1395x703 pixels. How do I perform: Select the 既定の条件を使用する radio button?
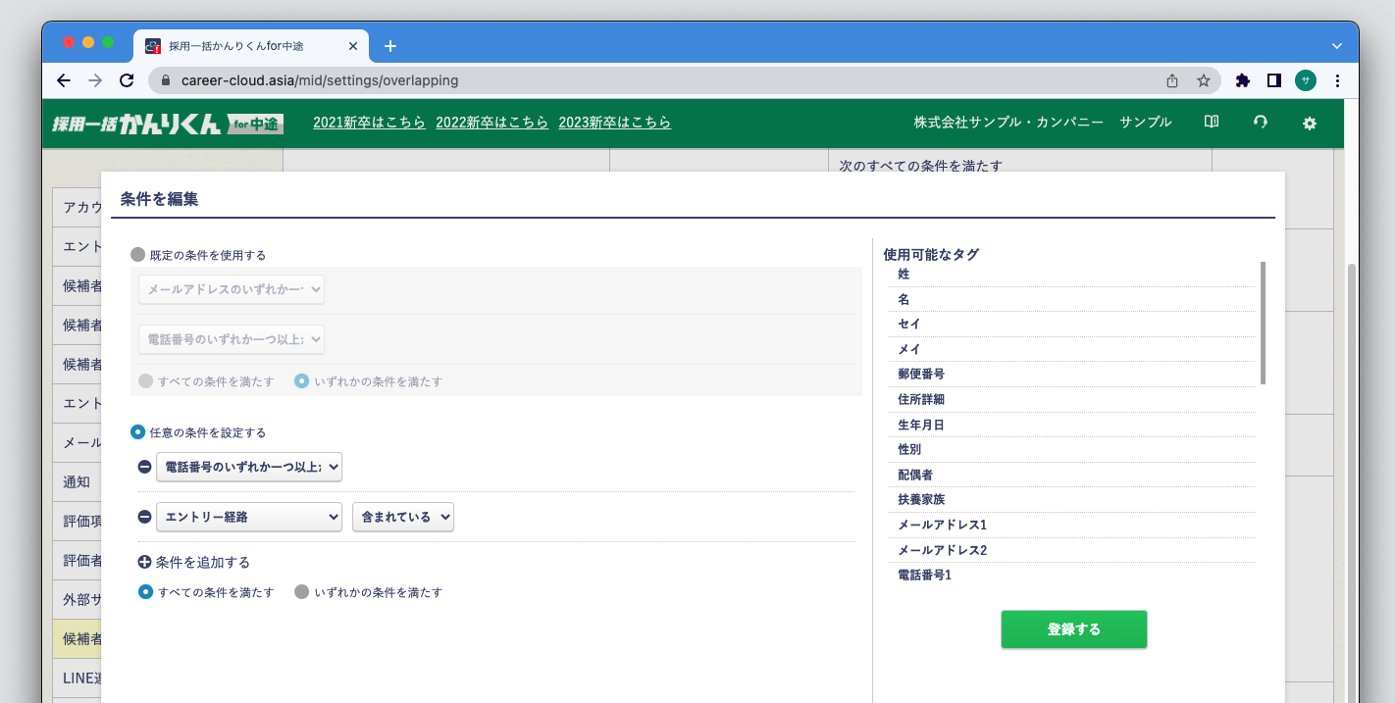coord(135,253)
